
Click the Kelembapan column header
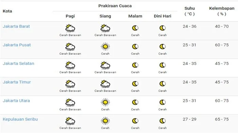coord(222,11)
